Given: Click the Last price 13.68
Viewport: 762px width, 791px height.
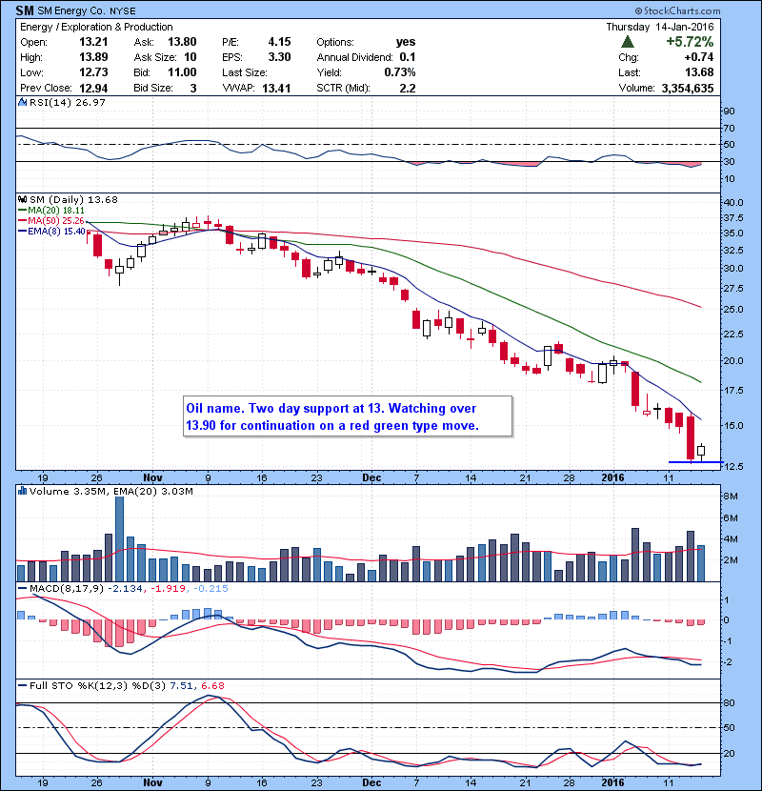Looking at the screenshot, I should click(699, 72).
